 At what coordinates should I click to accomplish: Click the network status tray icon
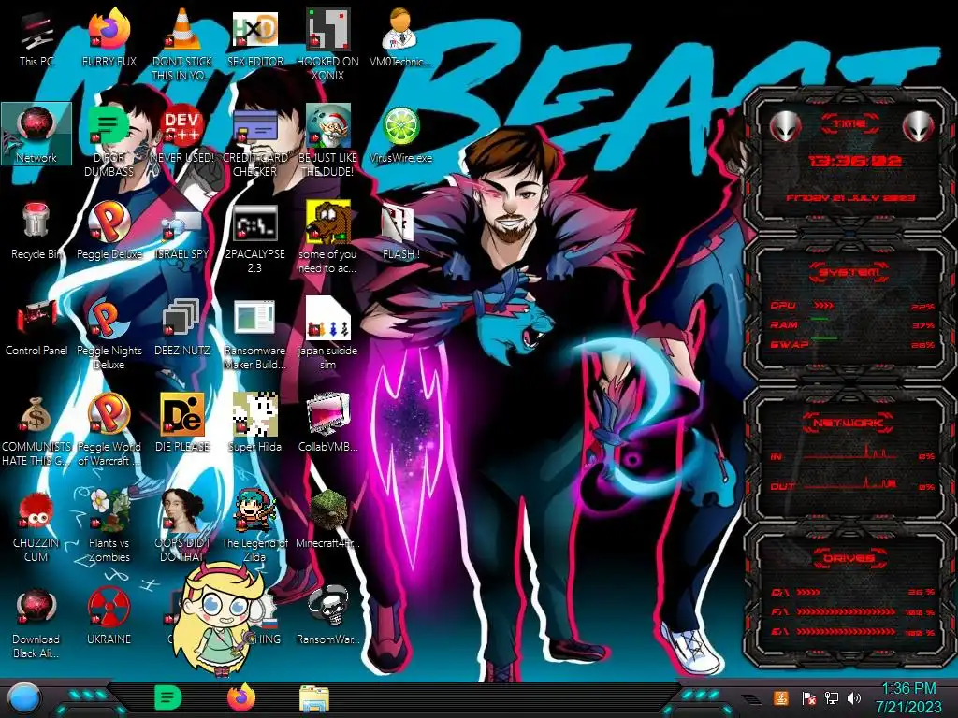tap(831, 697)
